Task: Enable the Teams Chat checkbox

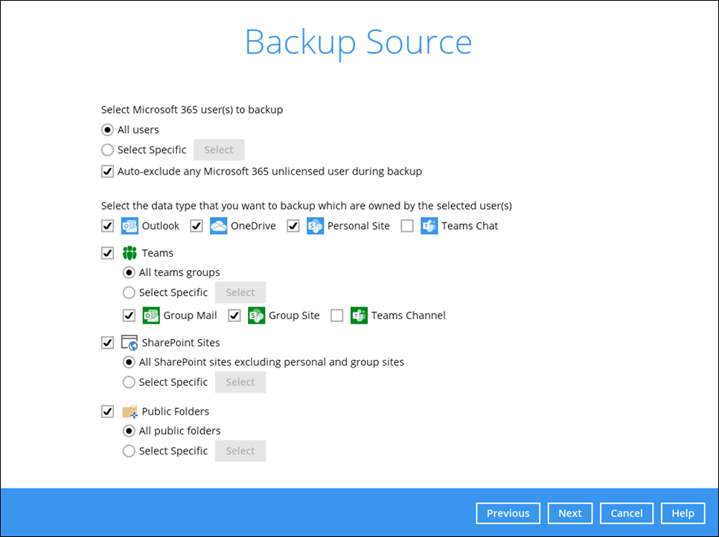Action: pos(407,226)
